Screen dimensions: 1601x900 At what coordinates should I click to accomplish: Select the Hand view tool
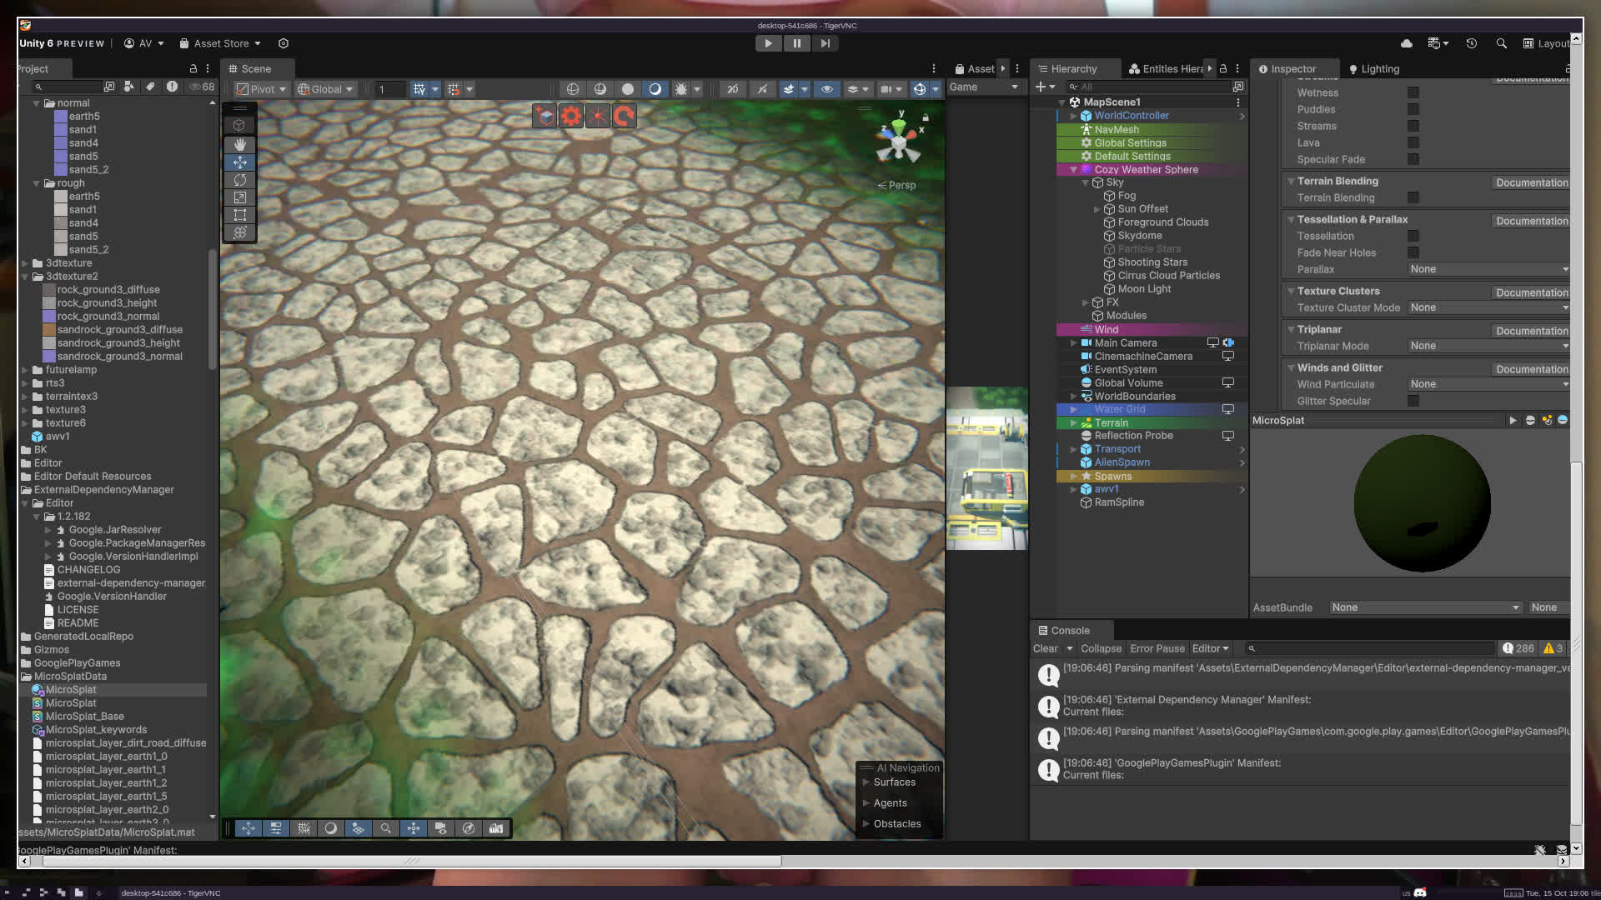(x=240, y=144)
